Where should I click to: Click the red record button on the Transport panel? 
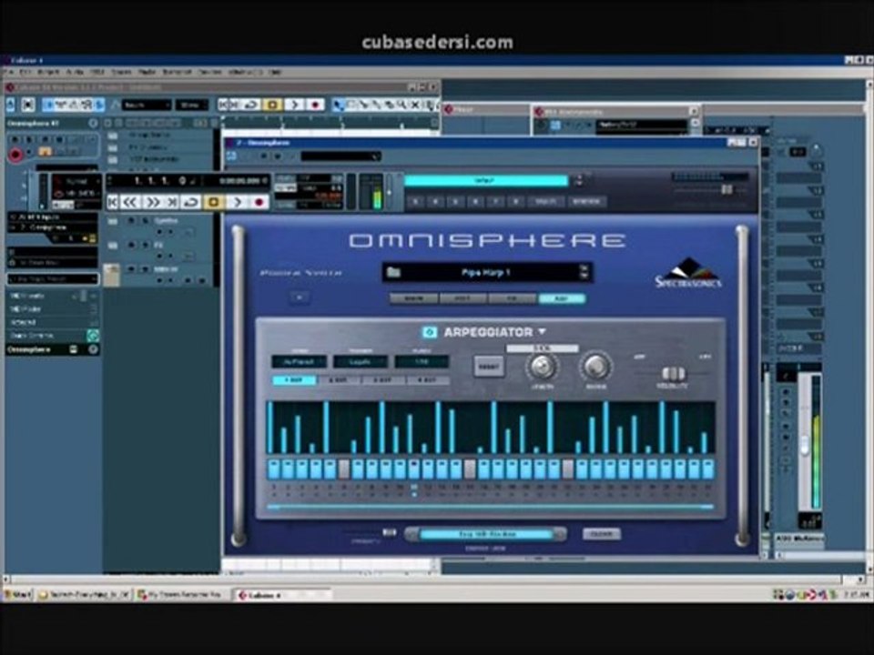[x=258, y=202]
